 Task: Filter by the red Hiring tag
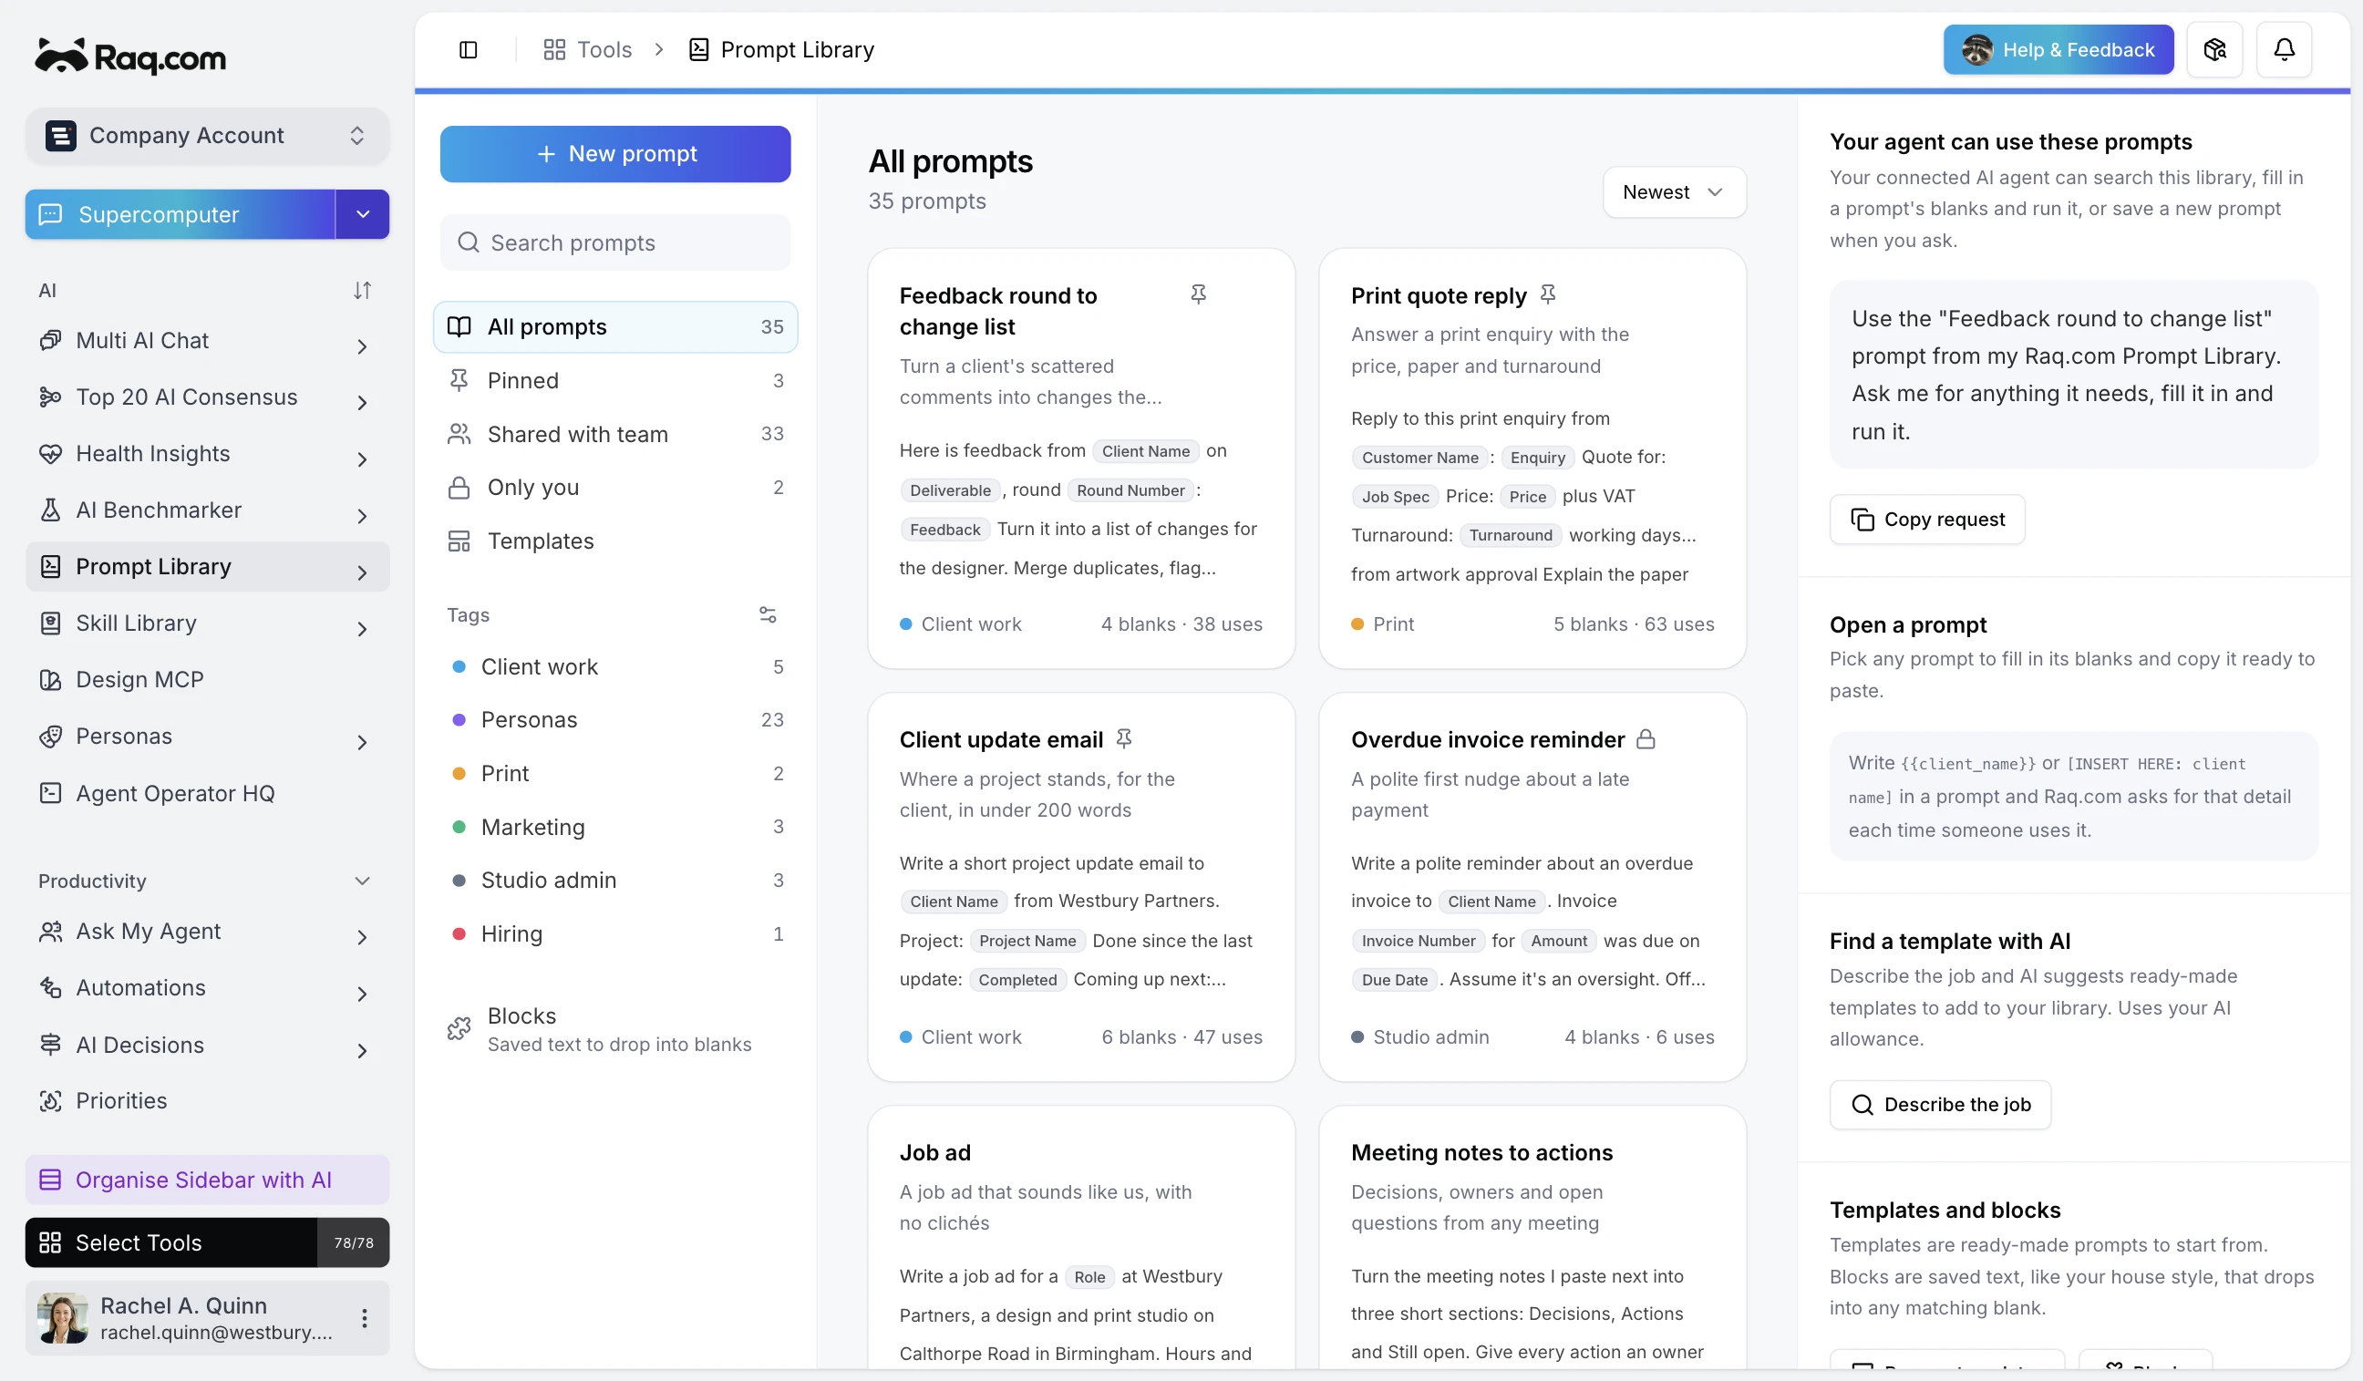(x=615, y=933)
